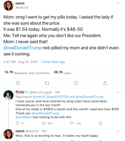Open @JoeBiden mention in reply
Image resolution: width=125 pixels, height=141 pixels.
pyautogui.click(x=24, y=117)
